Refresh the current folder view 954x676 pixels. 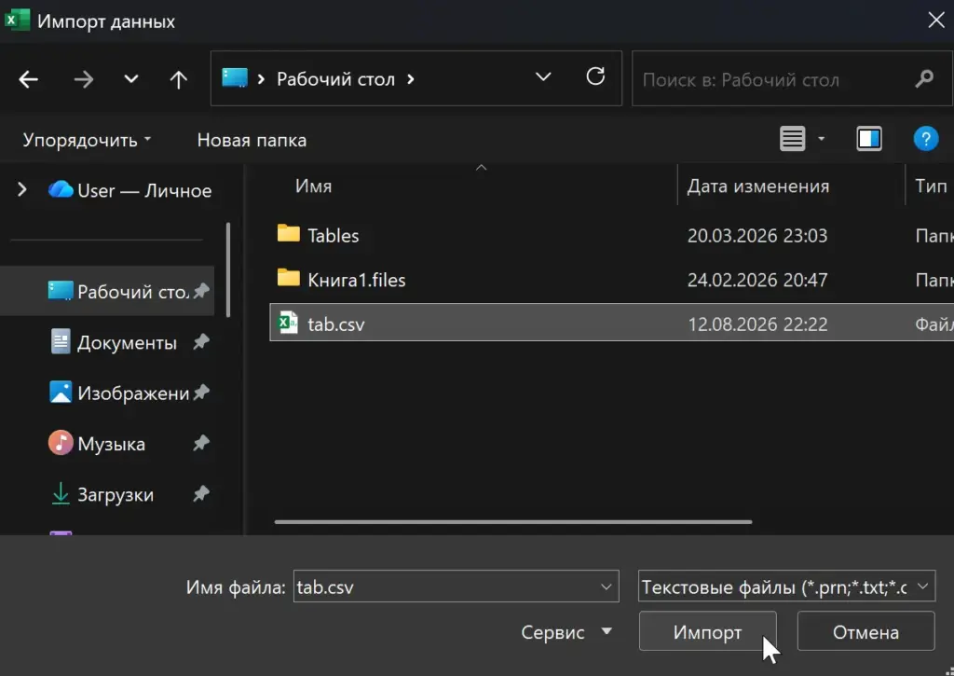(x=595, y=76)
